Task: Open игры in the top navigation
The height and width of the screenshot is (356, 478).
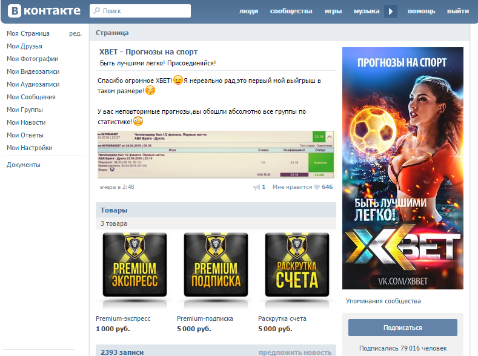Action: point(333,11)
